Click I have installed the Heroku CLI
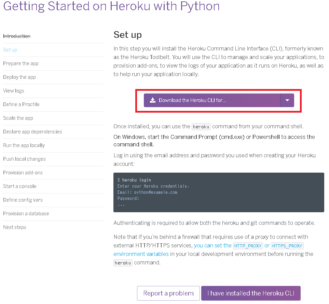 251,293
